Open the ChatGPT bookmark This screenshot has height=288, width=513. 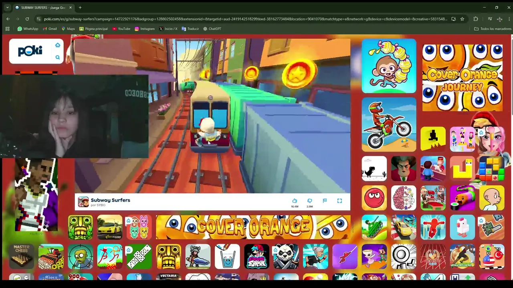click(x=212, y=29)
